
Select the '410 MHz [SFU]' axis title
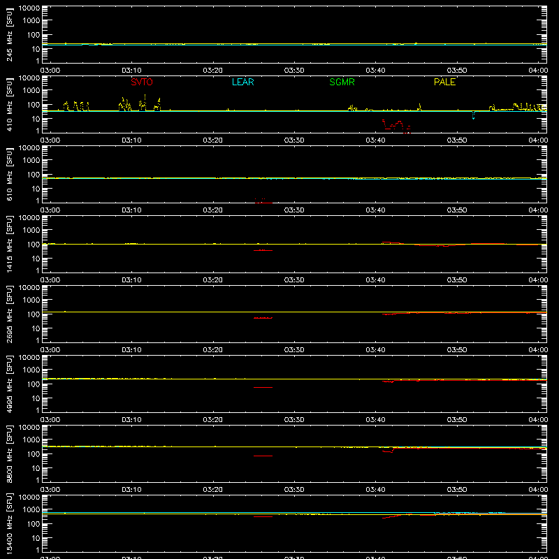(x=10, y=104)
